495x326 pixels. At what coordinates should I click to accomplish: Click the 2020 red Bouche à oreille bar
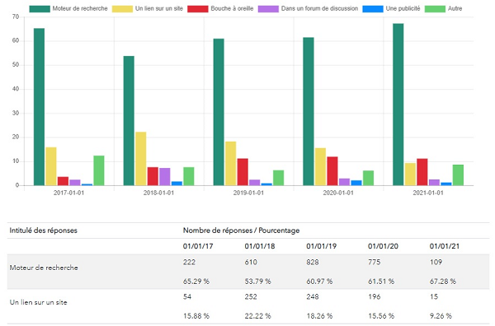[332, 171]
